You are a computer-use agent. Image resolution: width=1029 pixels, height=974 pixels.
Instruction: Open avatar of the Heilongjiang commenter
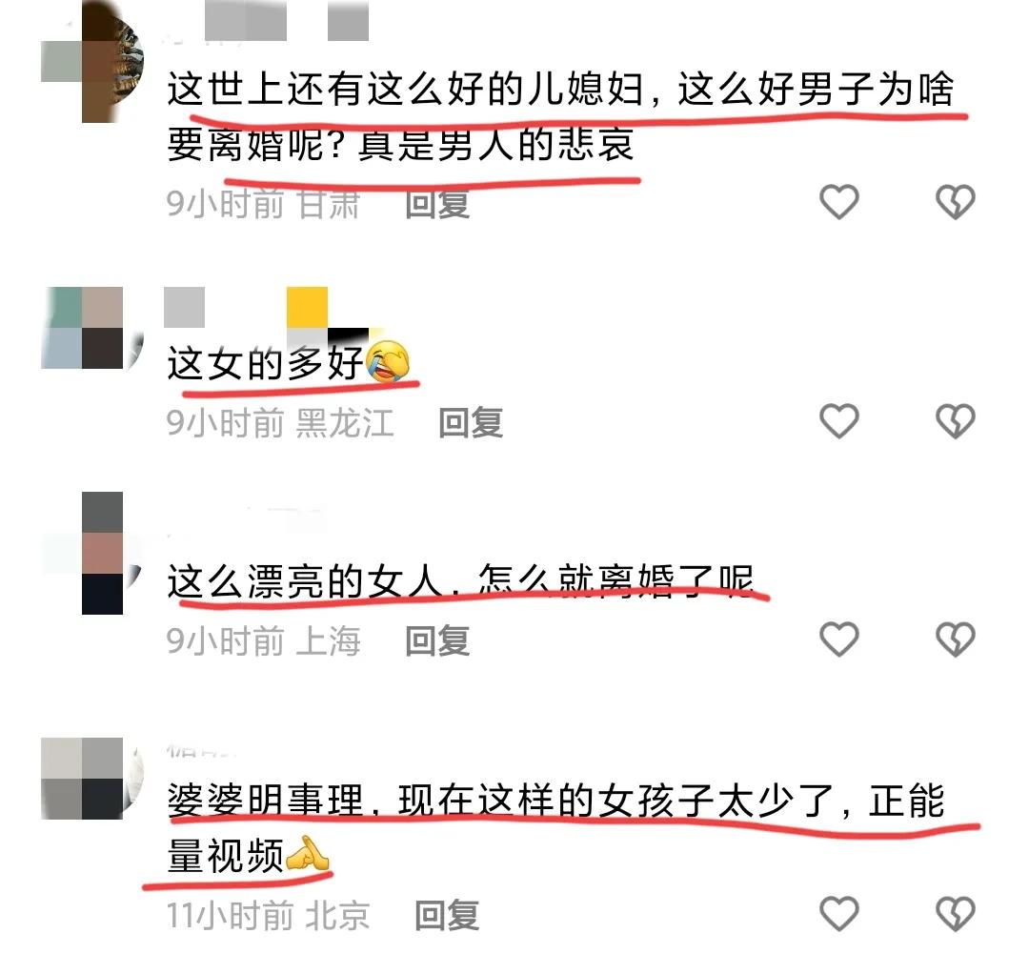(92, 328)
